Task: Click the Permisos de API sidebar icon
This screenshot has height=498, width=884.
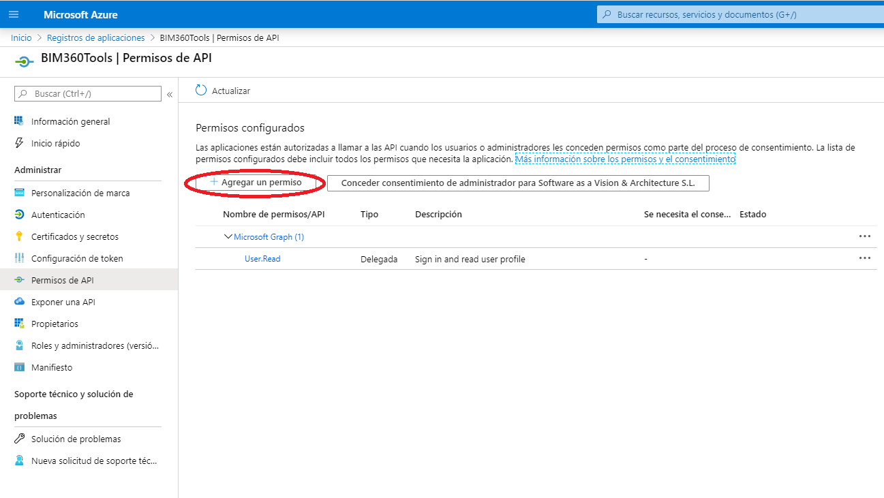Action: pos(19,280)
